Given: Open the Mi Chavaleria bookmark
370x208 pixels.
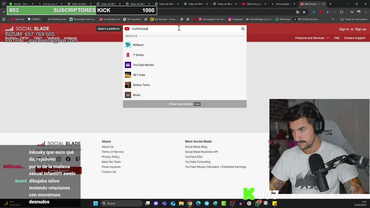Looking at the screenshot, I should coord(132,19).
